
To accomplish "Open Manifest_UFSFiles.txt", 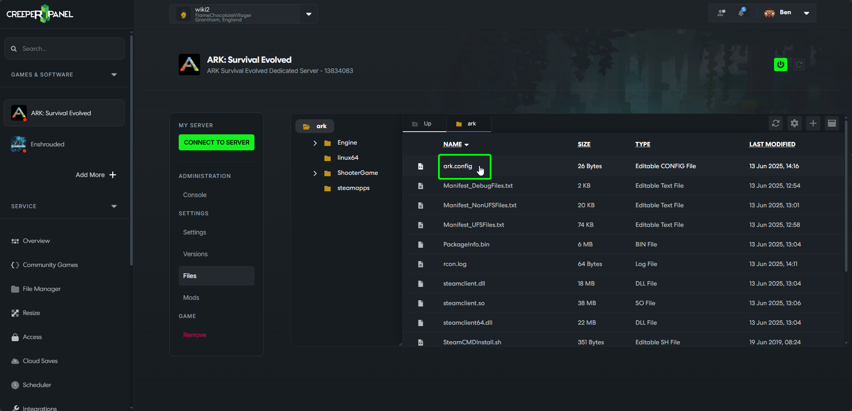I will (x=474, y=225).
